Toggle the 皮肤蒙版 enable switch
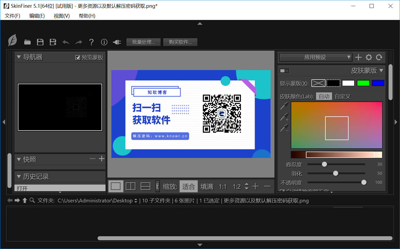The image size is (400, 249). tap(284, 71)
